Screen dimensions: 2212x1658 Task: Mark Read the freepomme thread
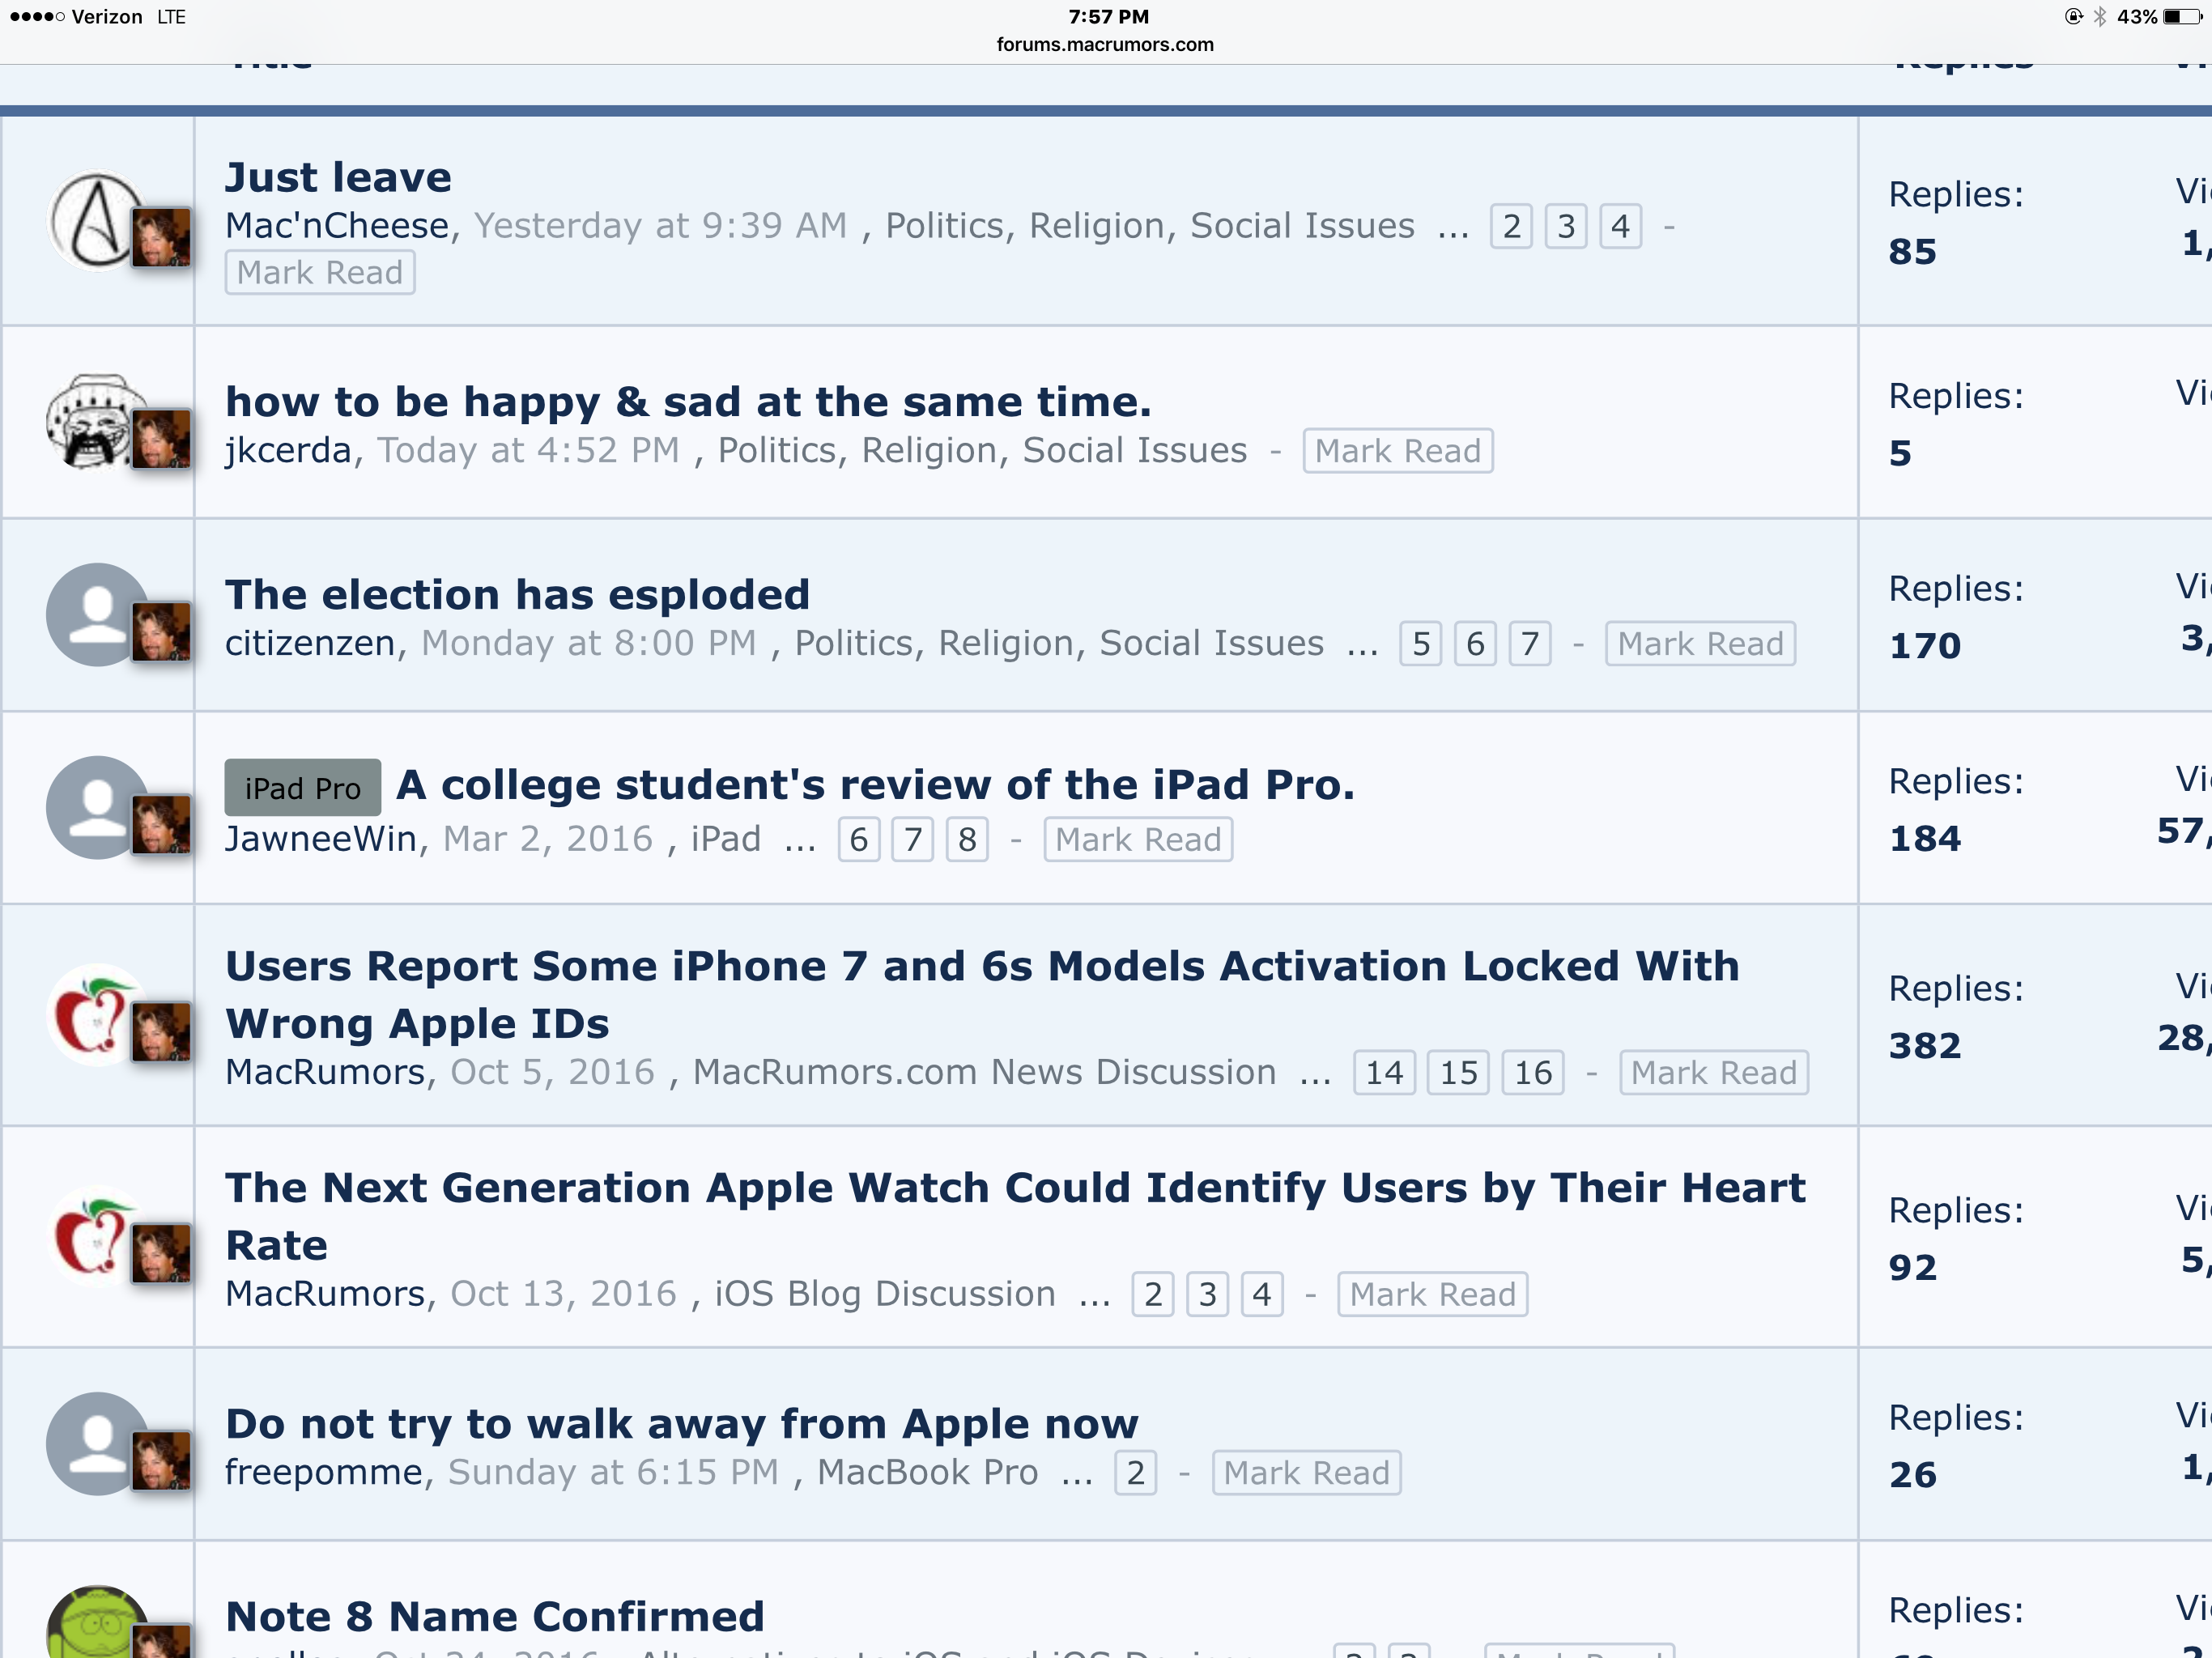point(1306,1473)
